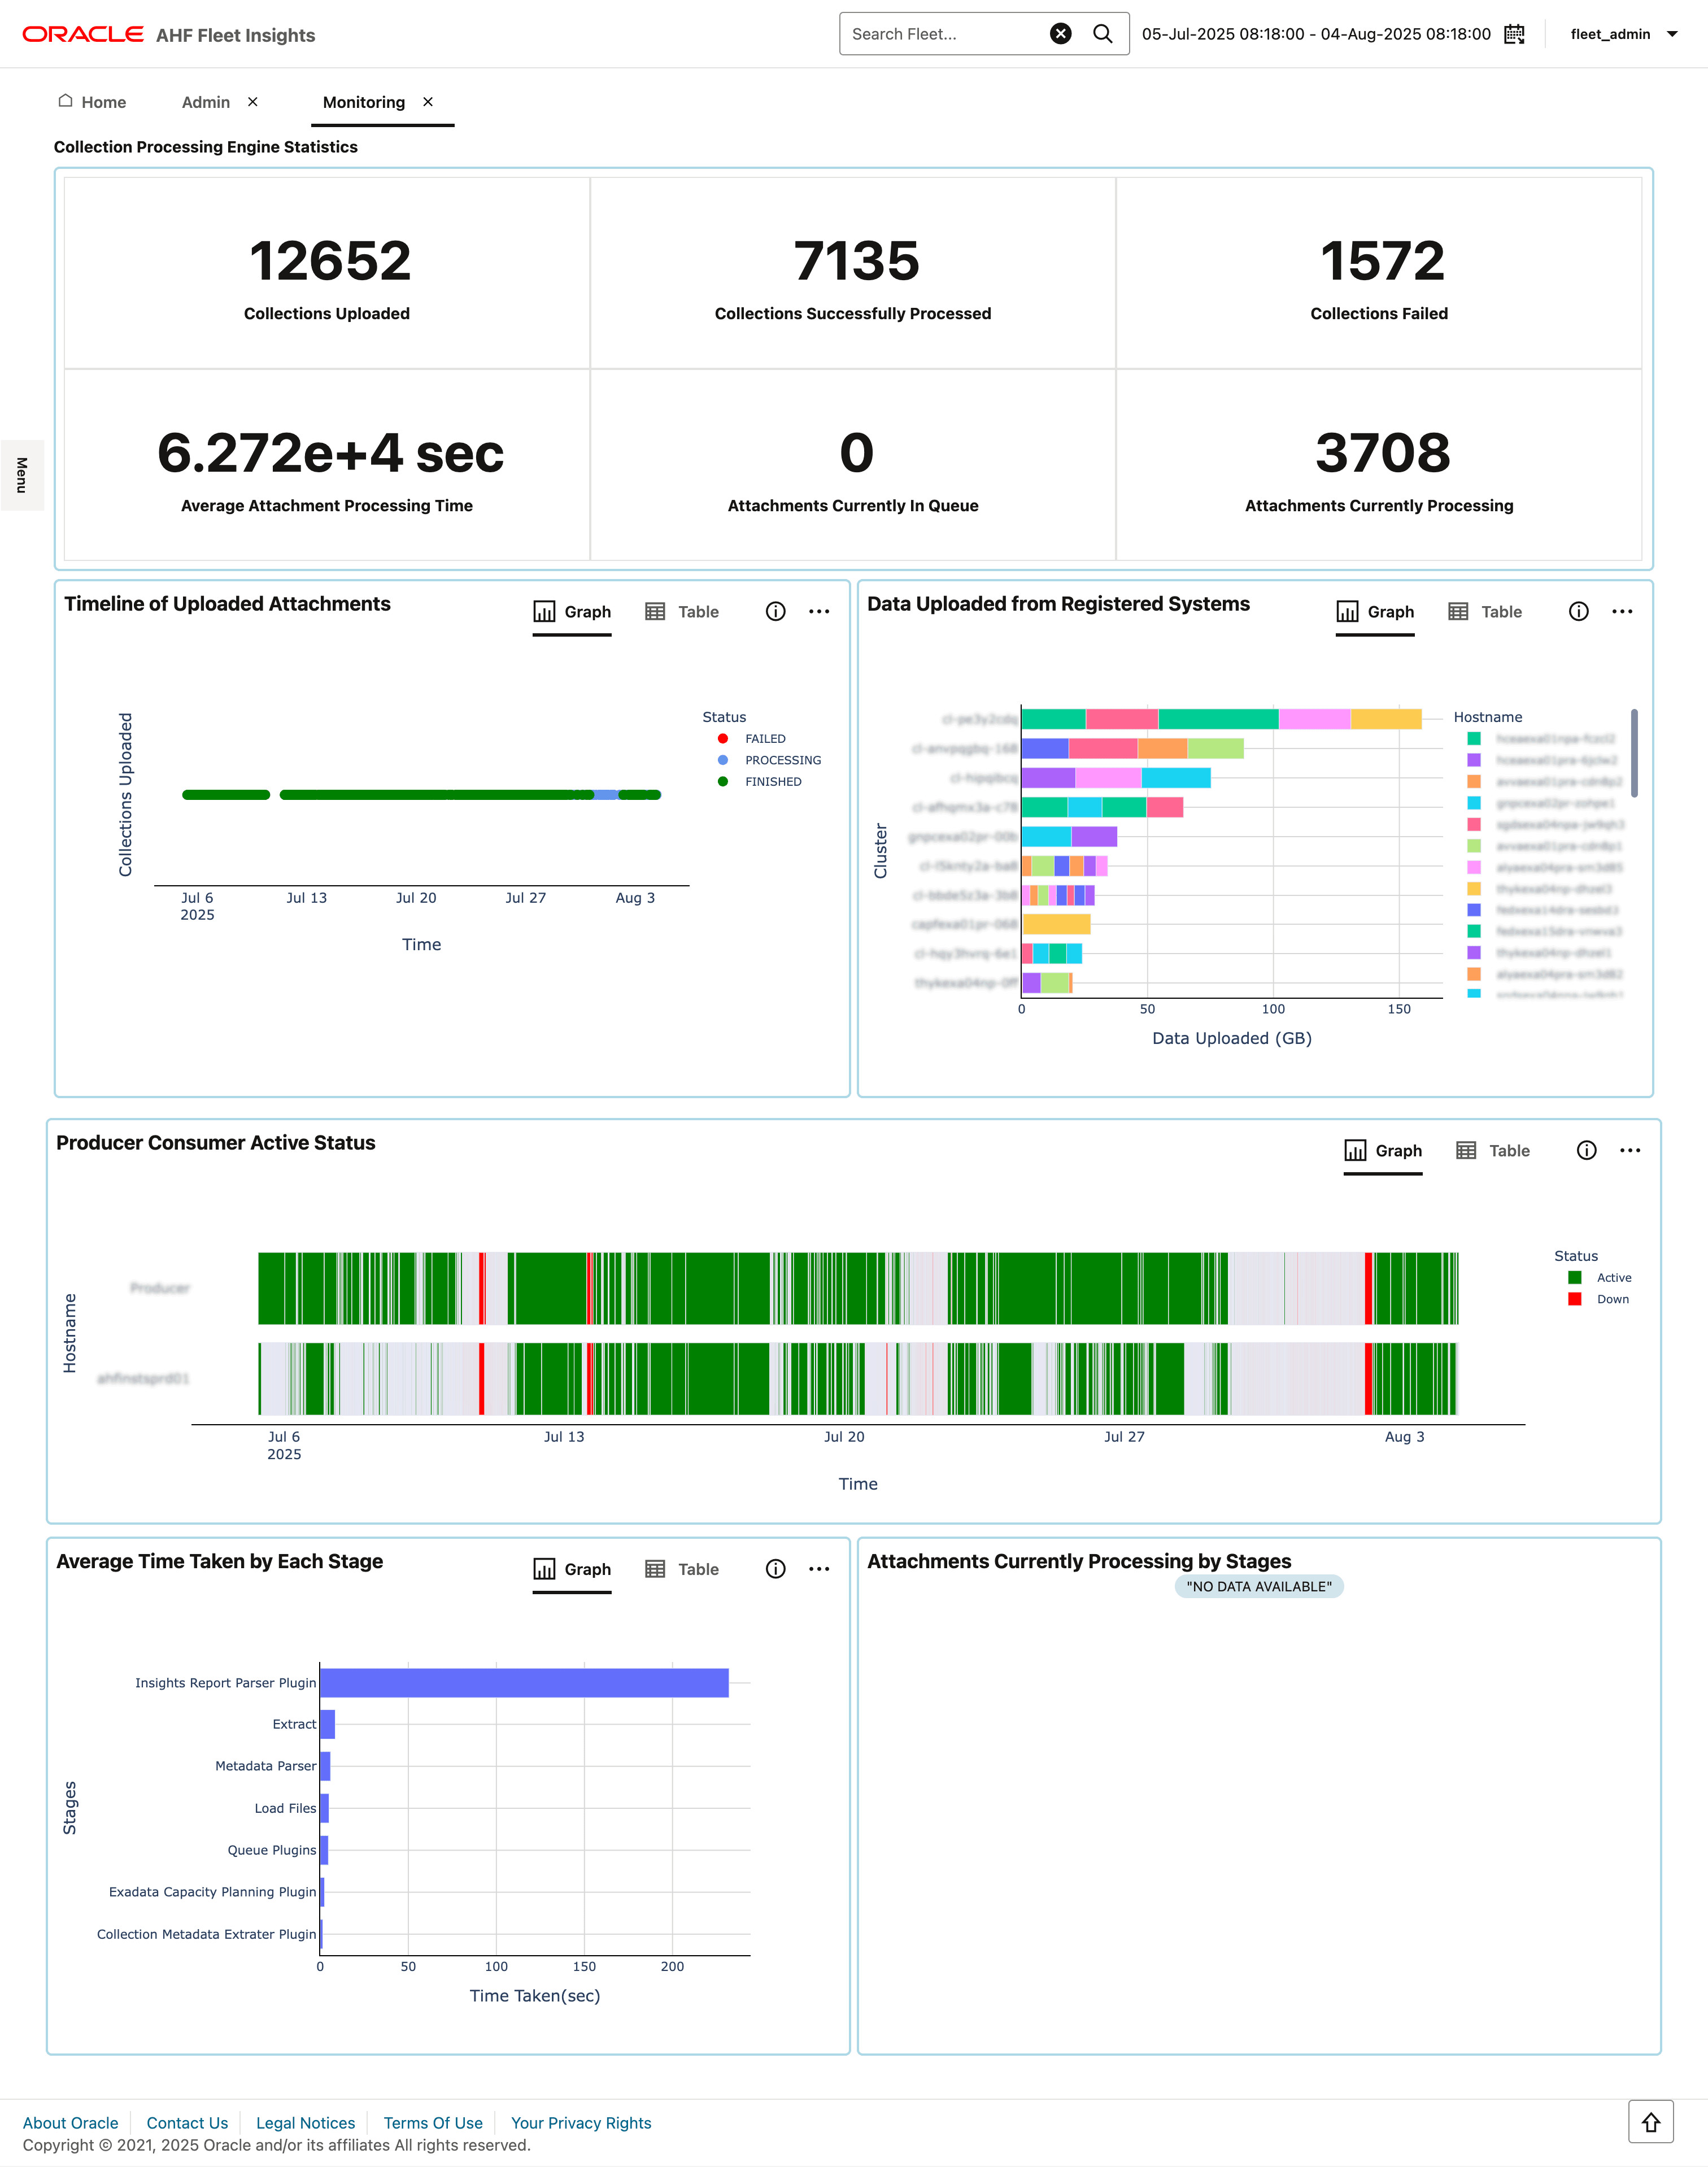Image resolution: width=1708 pixels, height=2167 pixels.
Task: Click the search magnifier icon
Action: pos(1102,34)
